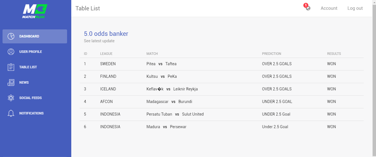
Task: Log out using the top-right link
Action: pyautogui.click(x=355, y=8)
